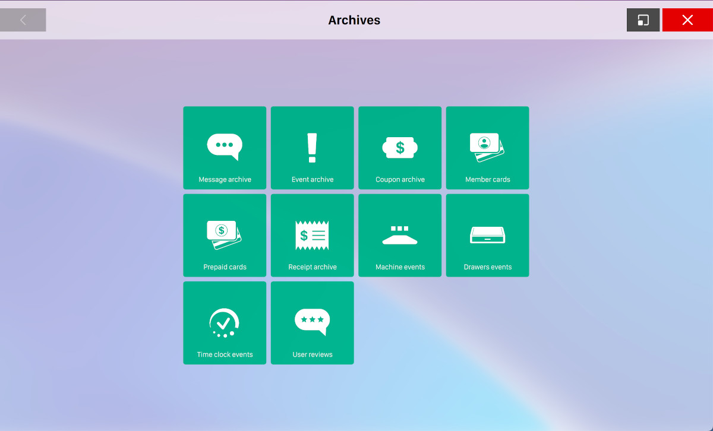Viewport: 713px width, 431px height.
Task: Select the Coupon archive dollar ticket icon
Action: tap(400, 147)
